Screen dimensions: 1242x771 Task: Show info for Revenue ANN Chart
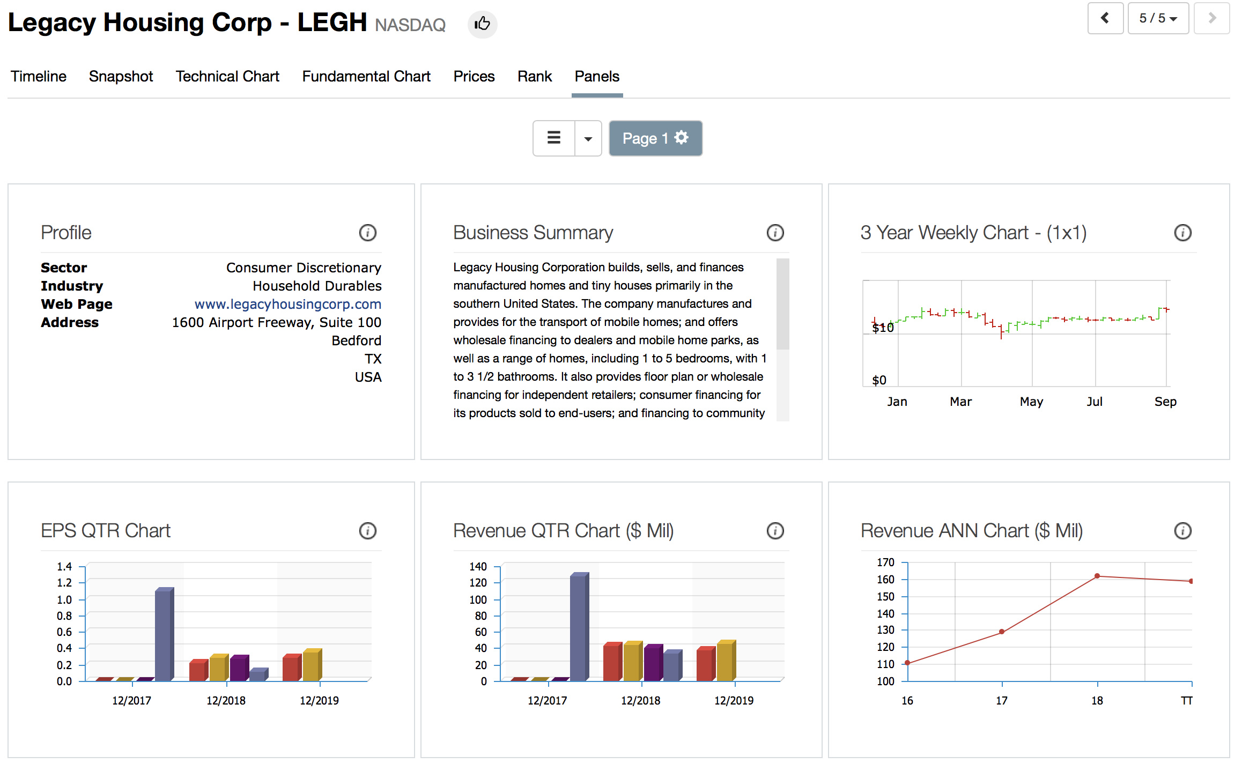click(x=1182, y=531)
